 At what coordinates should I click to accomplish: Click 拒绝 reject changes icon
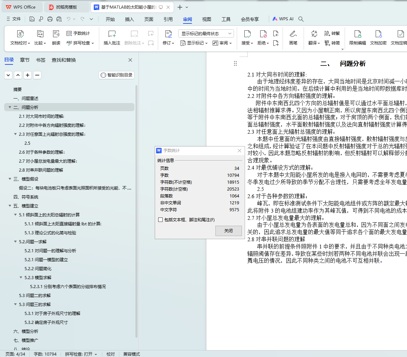(x=263, y=34)
